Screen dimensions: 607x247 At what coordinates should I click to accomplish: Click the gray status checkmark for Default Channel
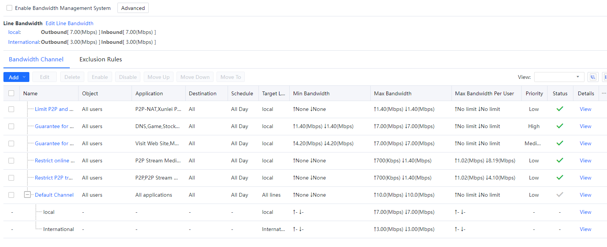click(560, 195)
